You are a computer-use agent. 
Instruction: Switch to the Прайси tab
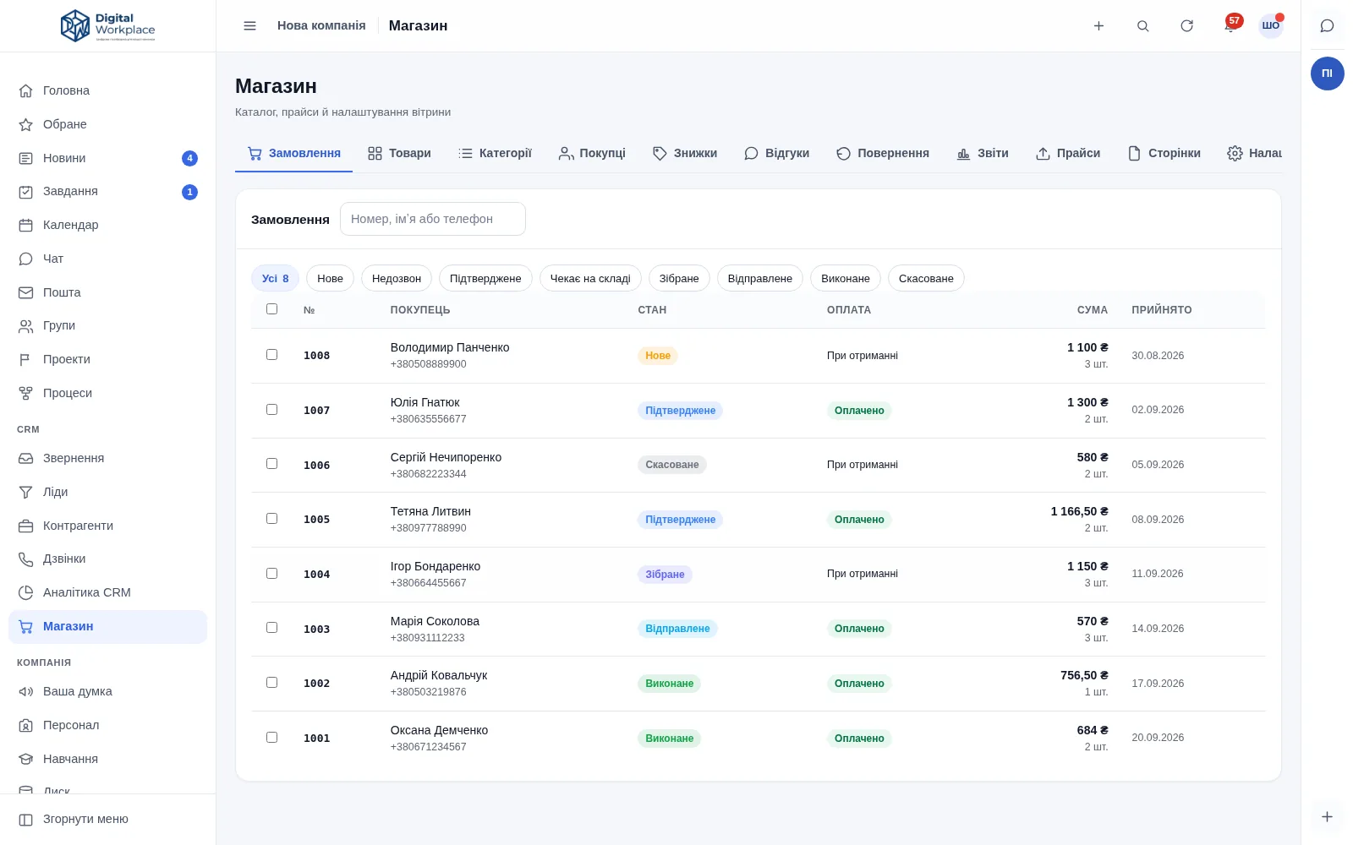tap(1068, 153)
